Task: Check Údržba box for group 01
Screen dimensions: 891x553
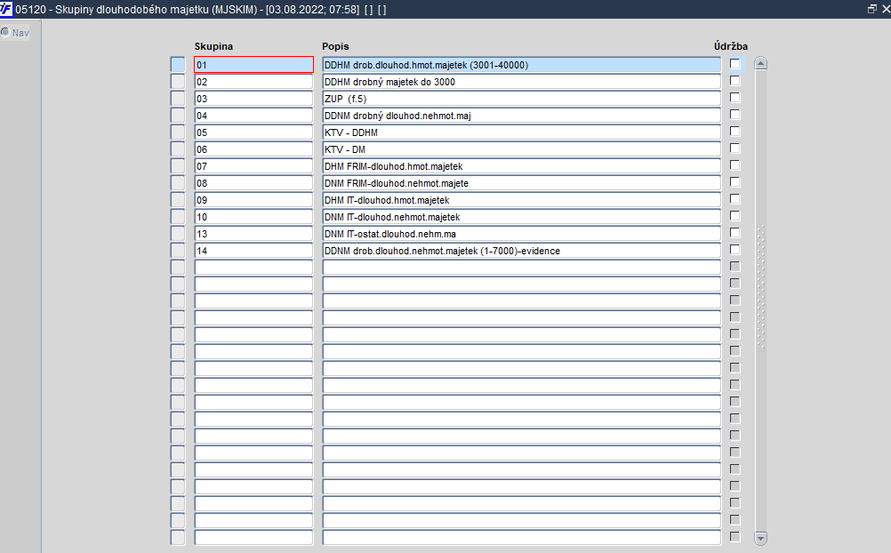Action: (735, 64)
